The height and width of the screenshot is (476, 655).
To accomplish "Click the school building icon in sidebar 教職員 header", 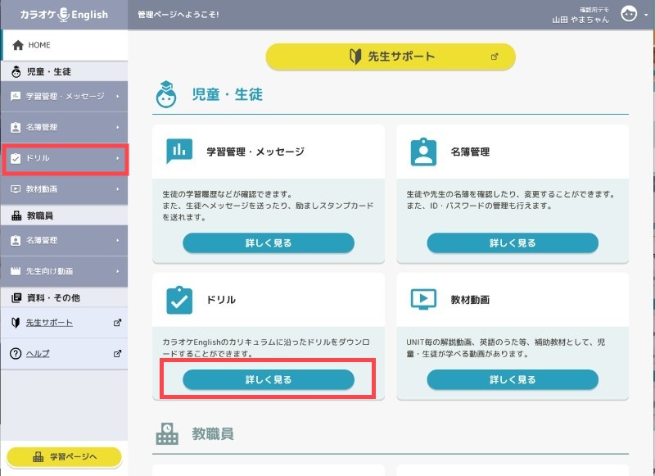I will [16, 215].
